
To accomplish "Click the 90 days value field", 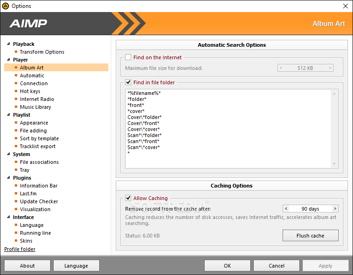I will coord(310,209).
